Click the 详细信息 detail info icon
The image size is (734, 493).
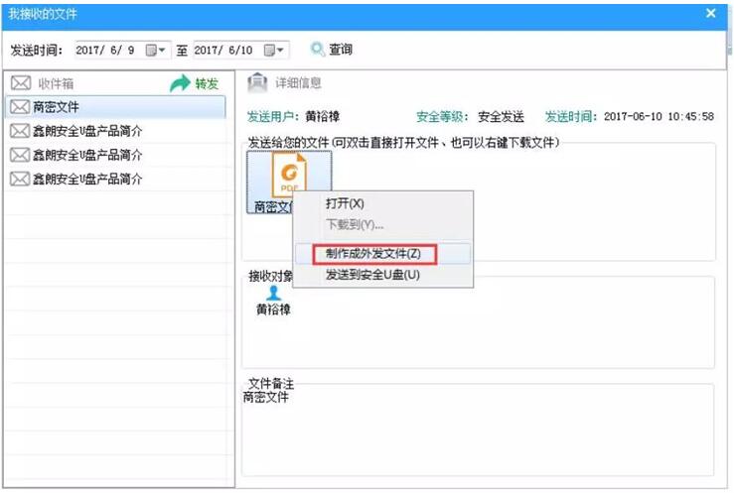tap(257, 83)
